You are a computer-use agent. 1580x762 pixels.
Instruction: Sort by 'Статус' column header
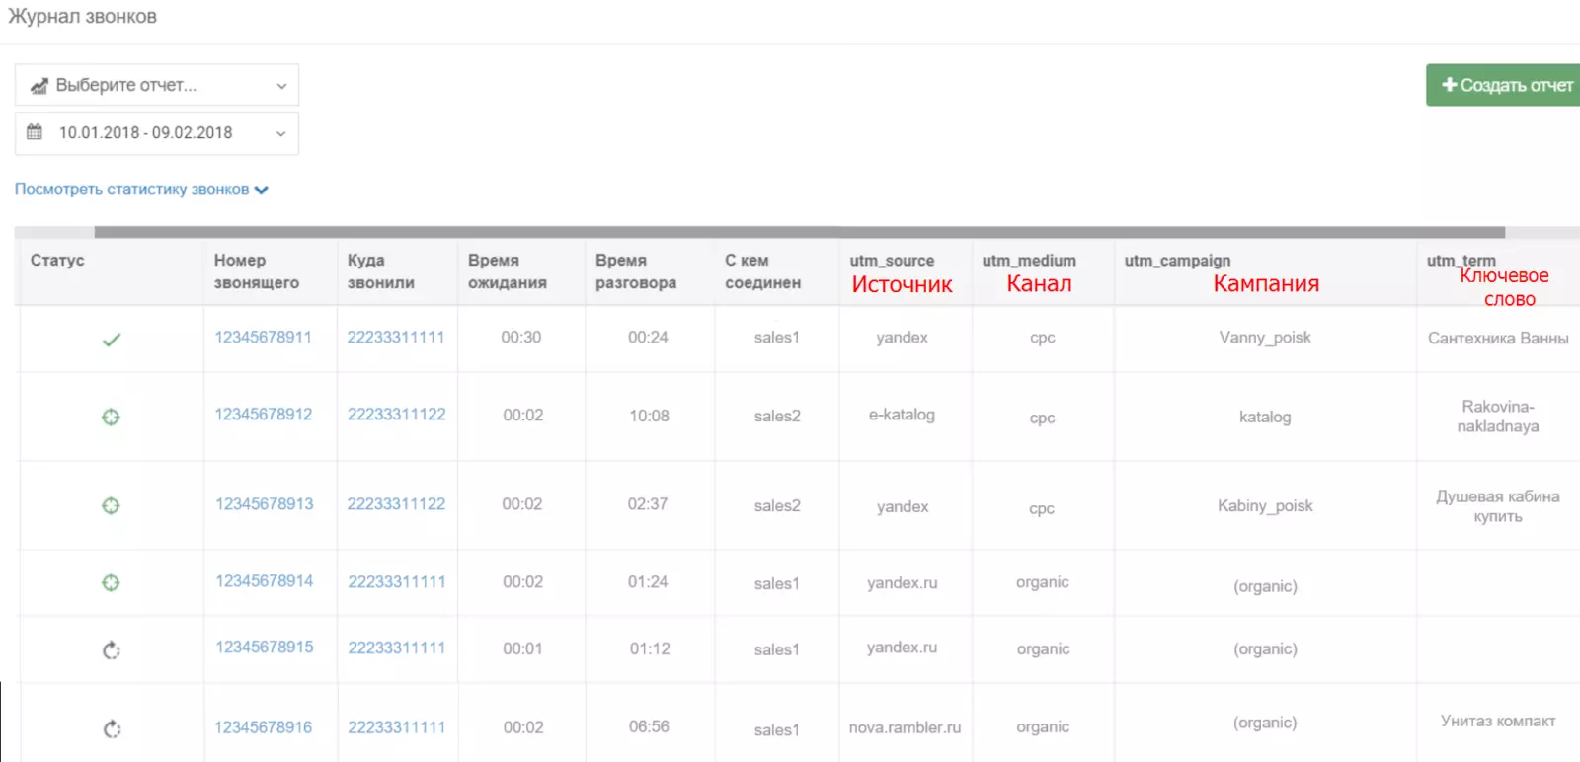pos(57,260)
